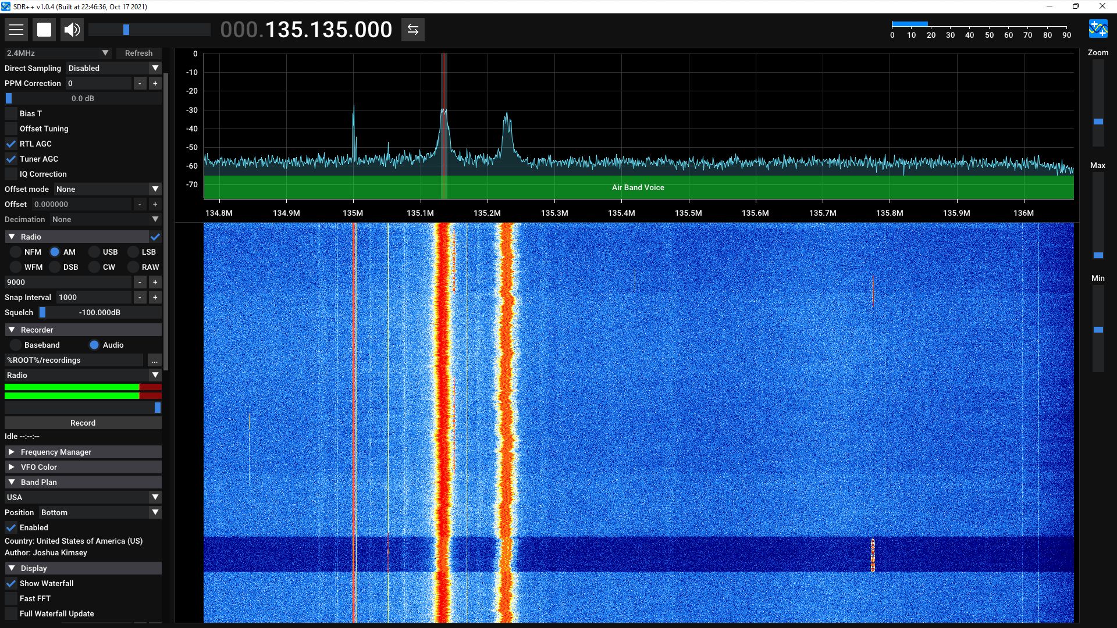
Task: Adjust the recorder volume slider
Action: pos(83,408)
